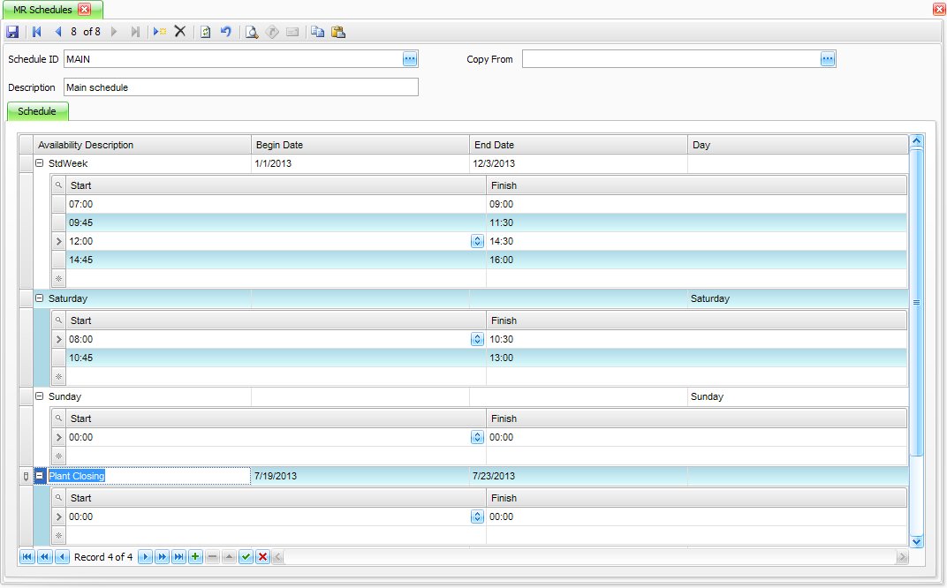
Task: Collapse the Sunday availability row
Action: click(39, 396)
